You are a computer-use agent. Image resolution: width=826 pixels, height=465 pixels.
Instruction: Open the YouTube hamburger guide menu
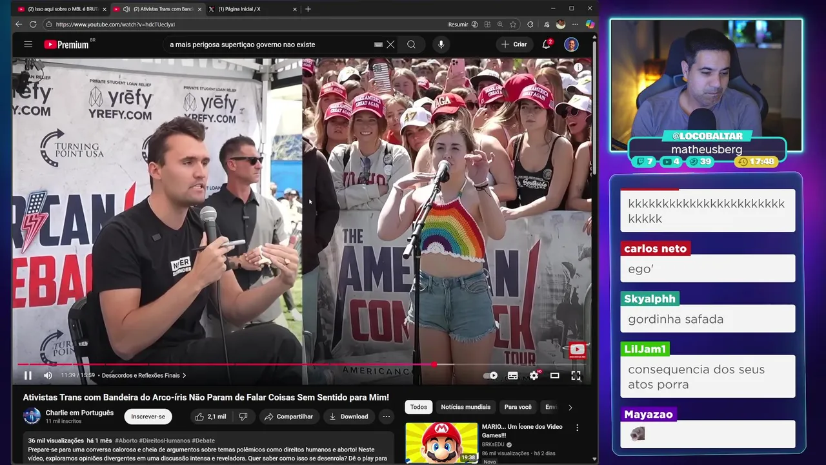tap(28, 45)
